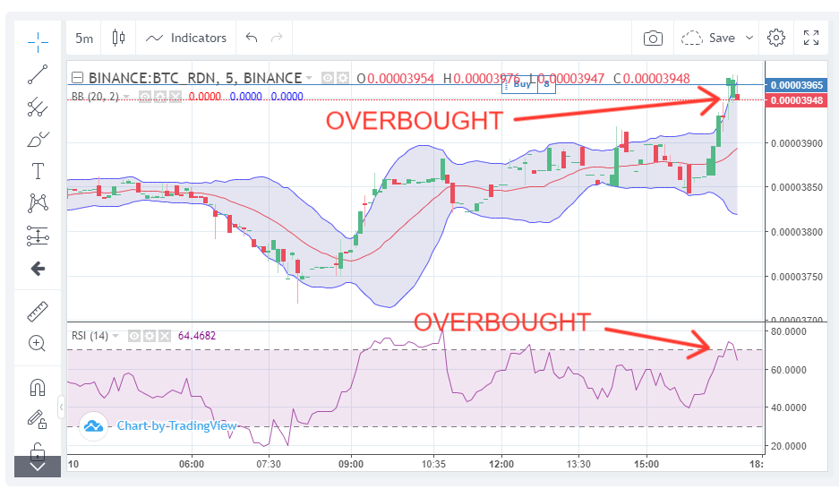839x489 pixels.
Task: Remove the RSI (14) indicator
Action: (x=164, y=336)
